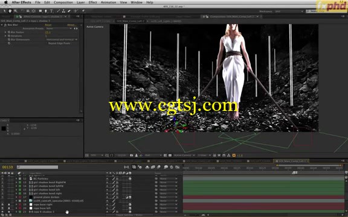Open the Blur Dimensions dropdown
Viewport: 348px width, 217px height.
click(x=62, y=40)
